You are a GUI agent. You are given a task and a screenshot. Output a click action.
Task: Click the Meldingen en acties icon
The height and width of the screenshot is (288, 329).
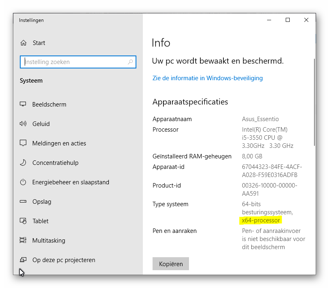click(x=23, y=143)
